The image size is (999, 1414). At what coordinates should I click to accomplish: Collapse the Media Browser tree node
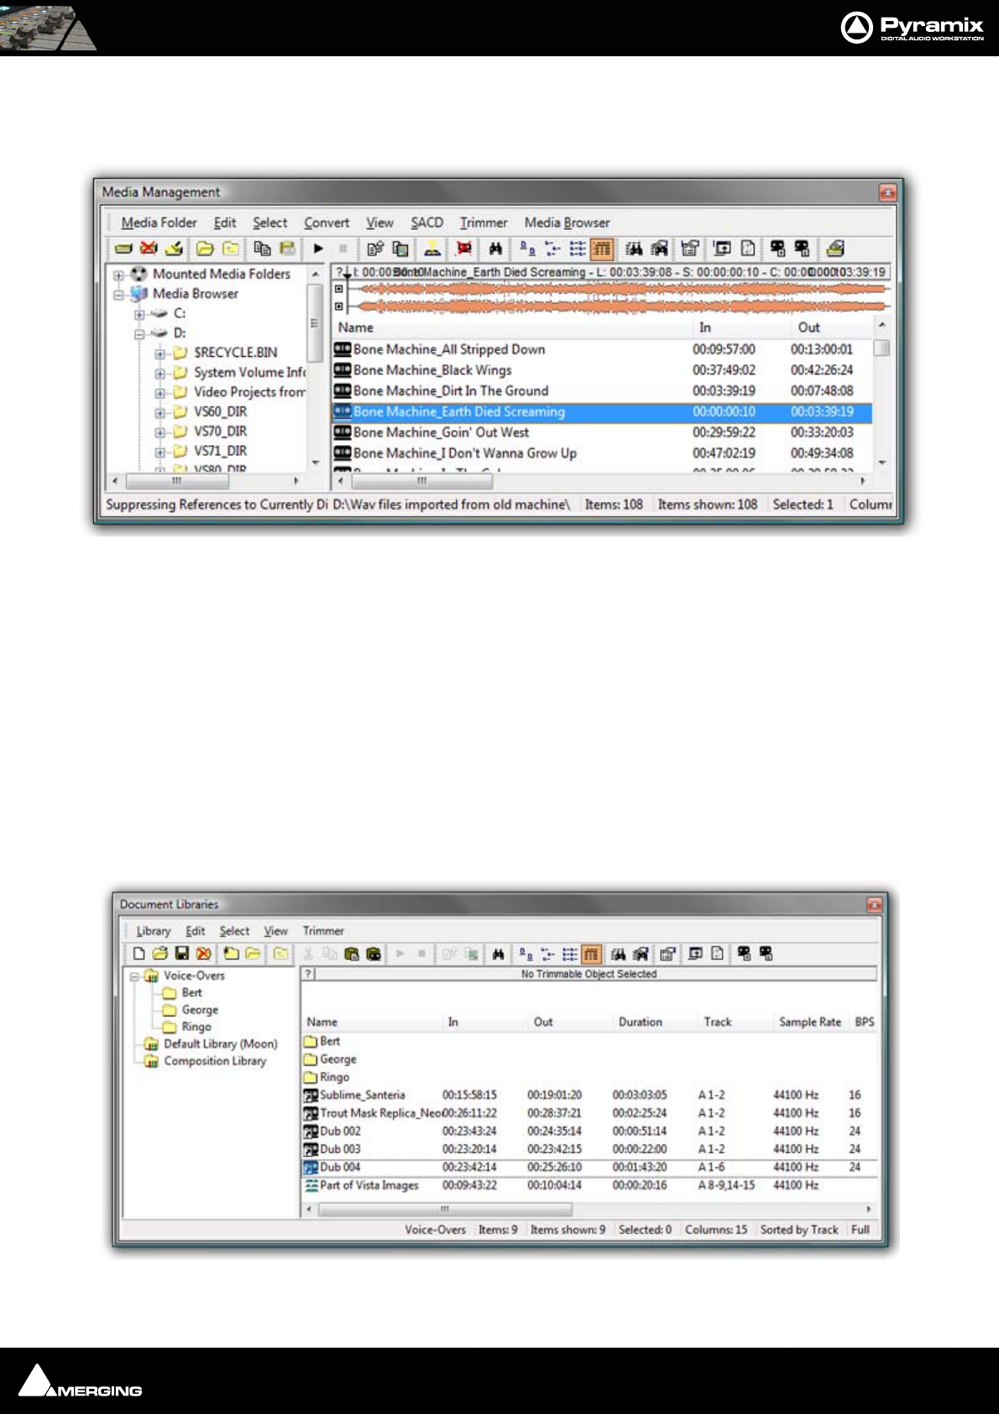click(119, 295)
